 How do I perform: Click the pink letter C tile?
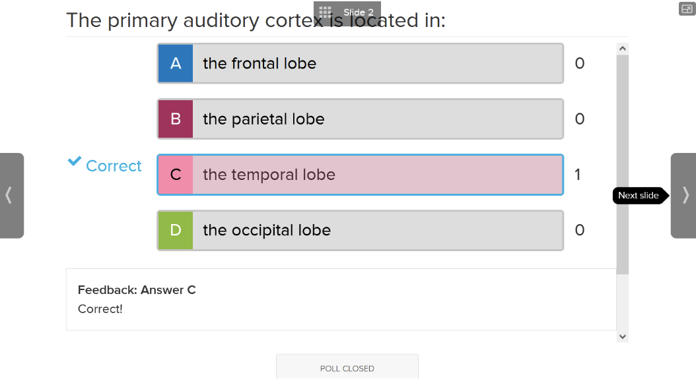click(176, 175)
